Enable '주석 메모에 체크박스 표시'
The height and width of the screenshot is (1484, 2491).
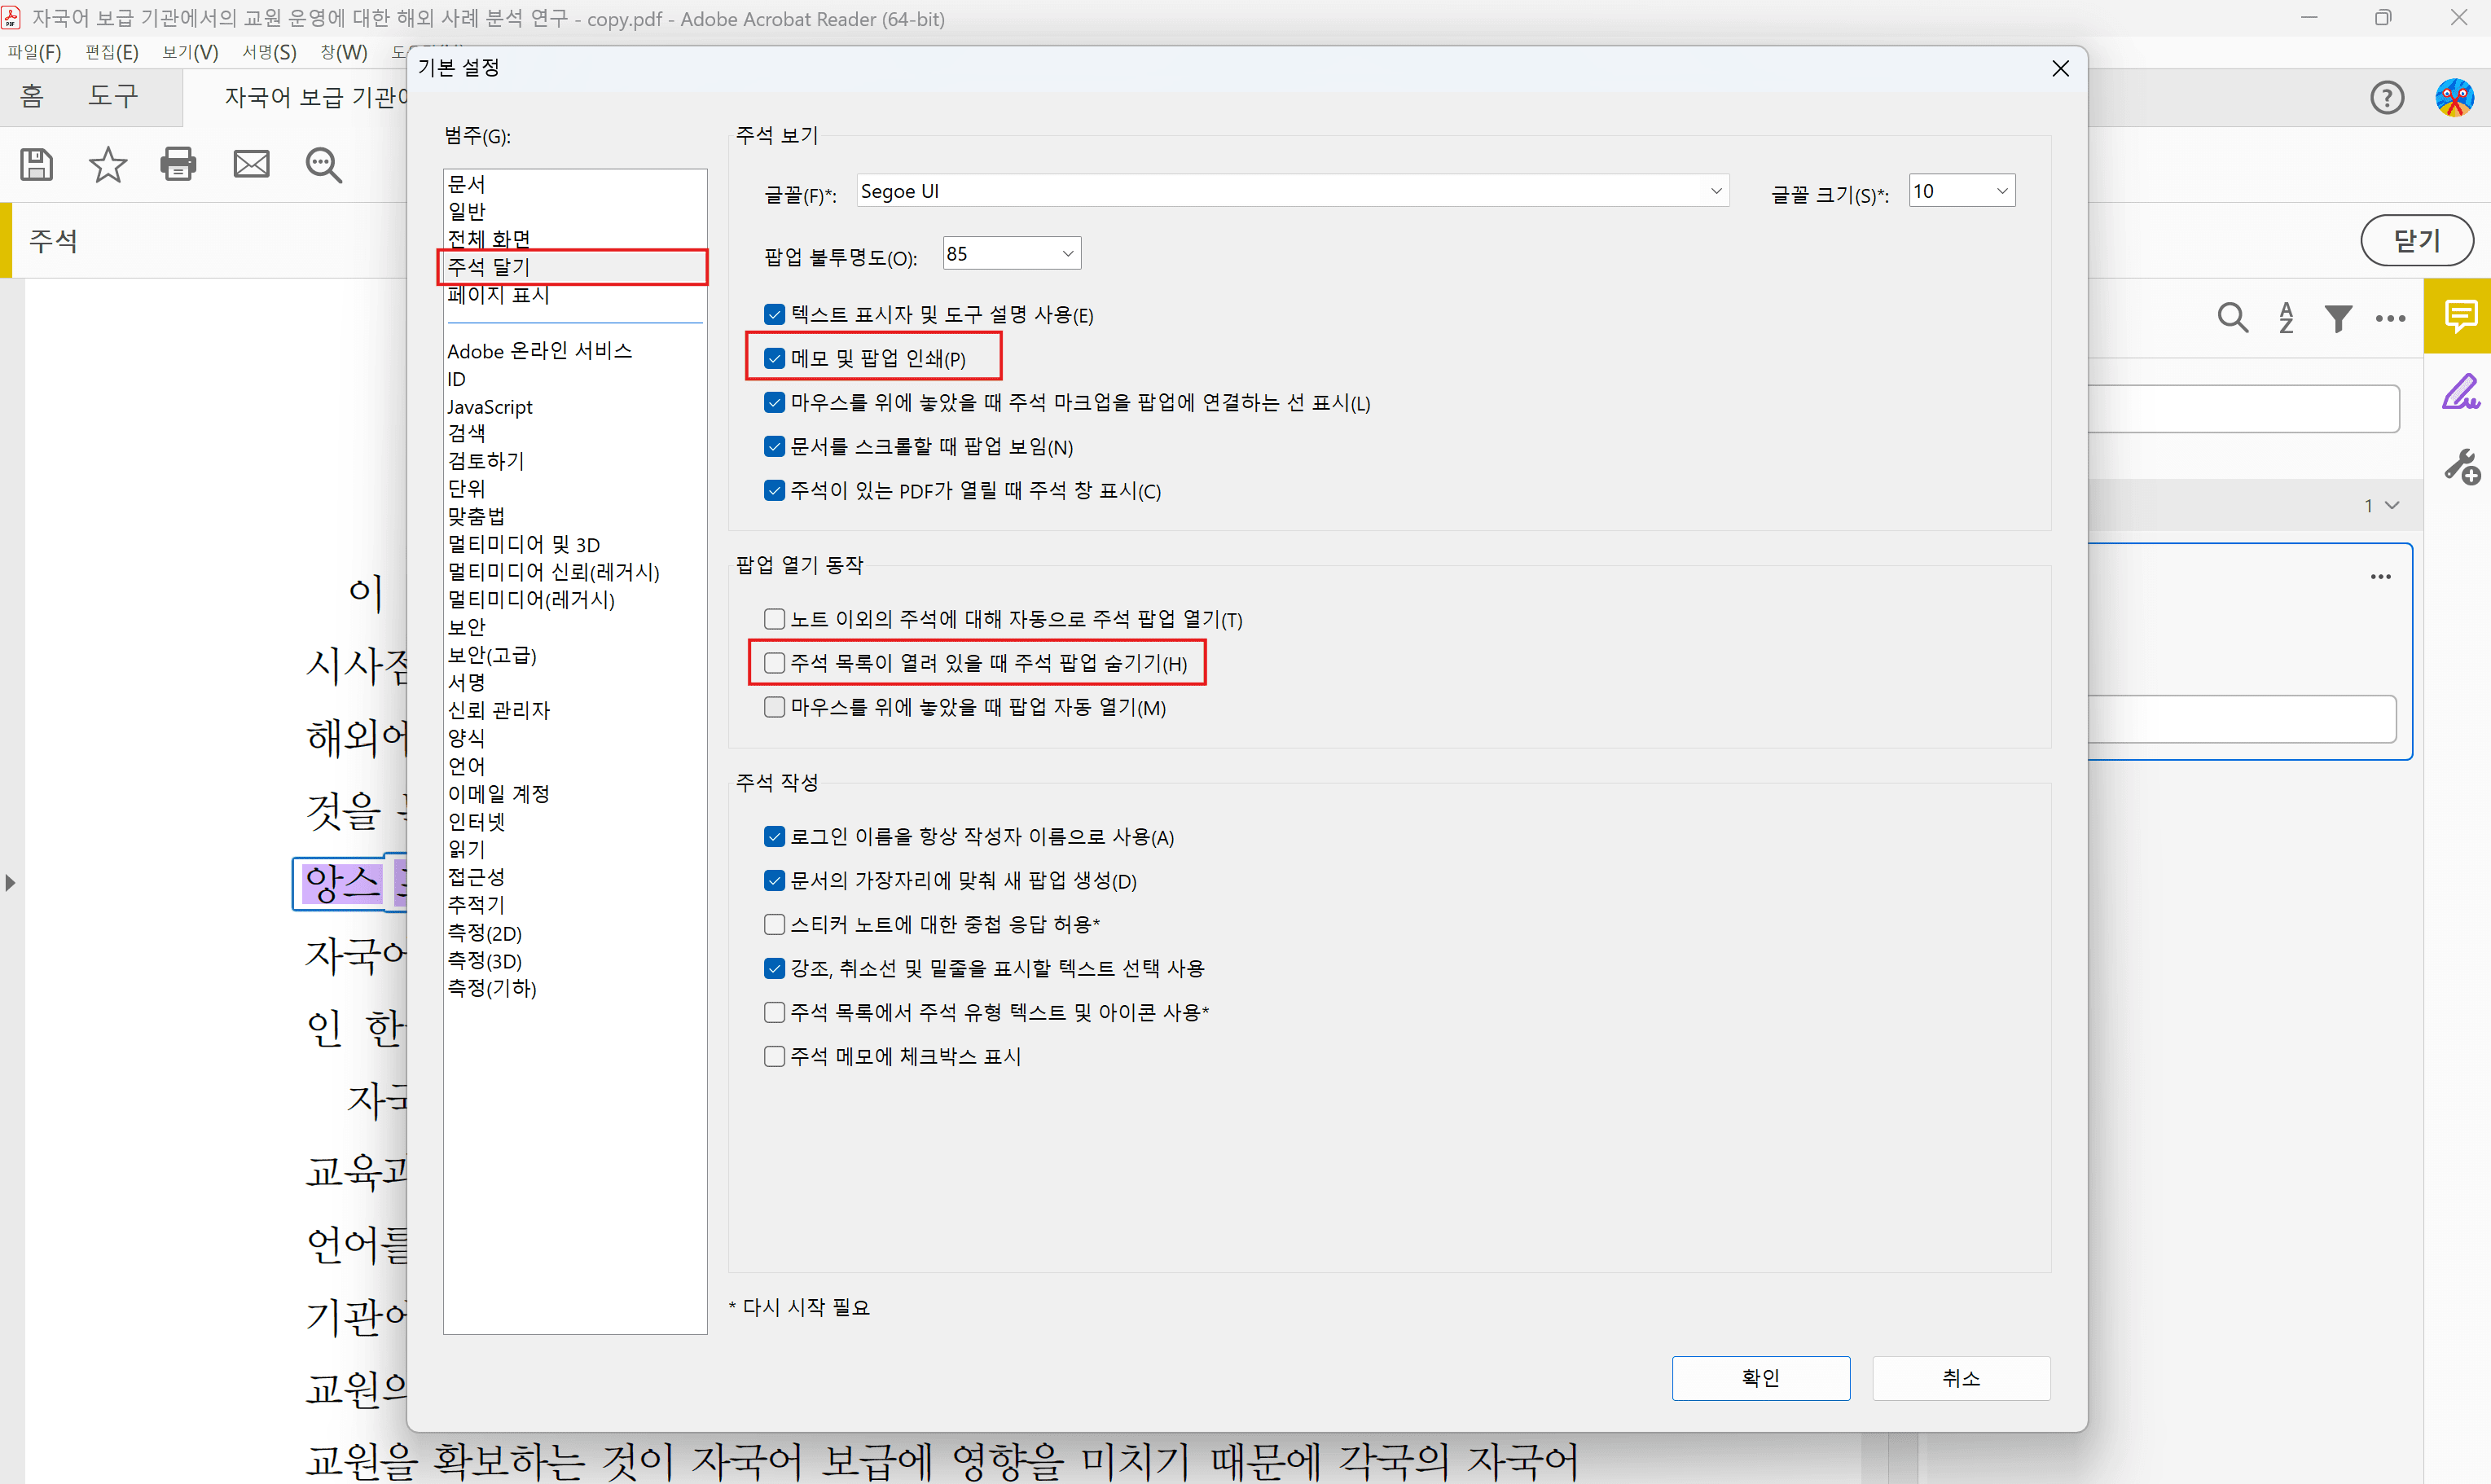click(x=774, y=1056)
